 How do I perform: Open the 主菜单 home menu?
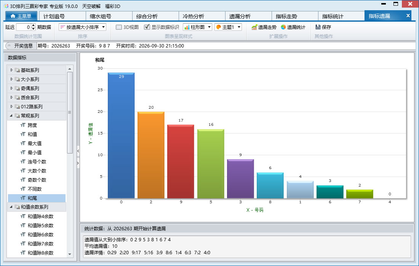(x=21, y=16)
